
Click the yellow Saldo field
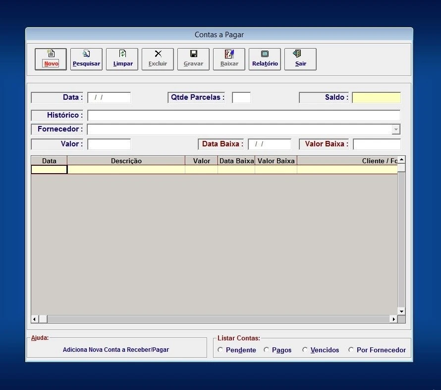point(376,98)
